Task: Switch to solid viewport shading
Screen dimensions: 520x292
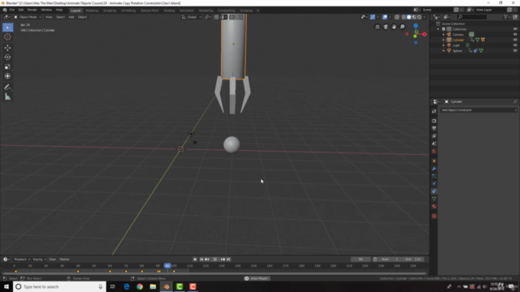Action: coord(409,17)
